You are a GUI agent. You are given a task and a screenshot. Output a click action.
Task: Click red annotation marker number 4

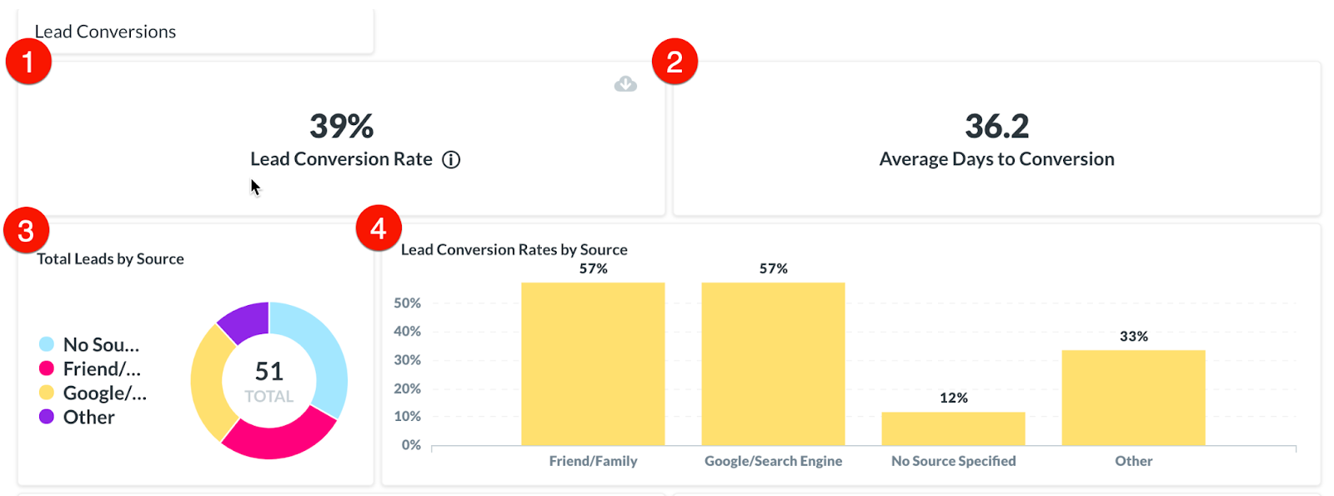coord(379,228)
